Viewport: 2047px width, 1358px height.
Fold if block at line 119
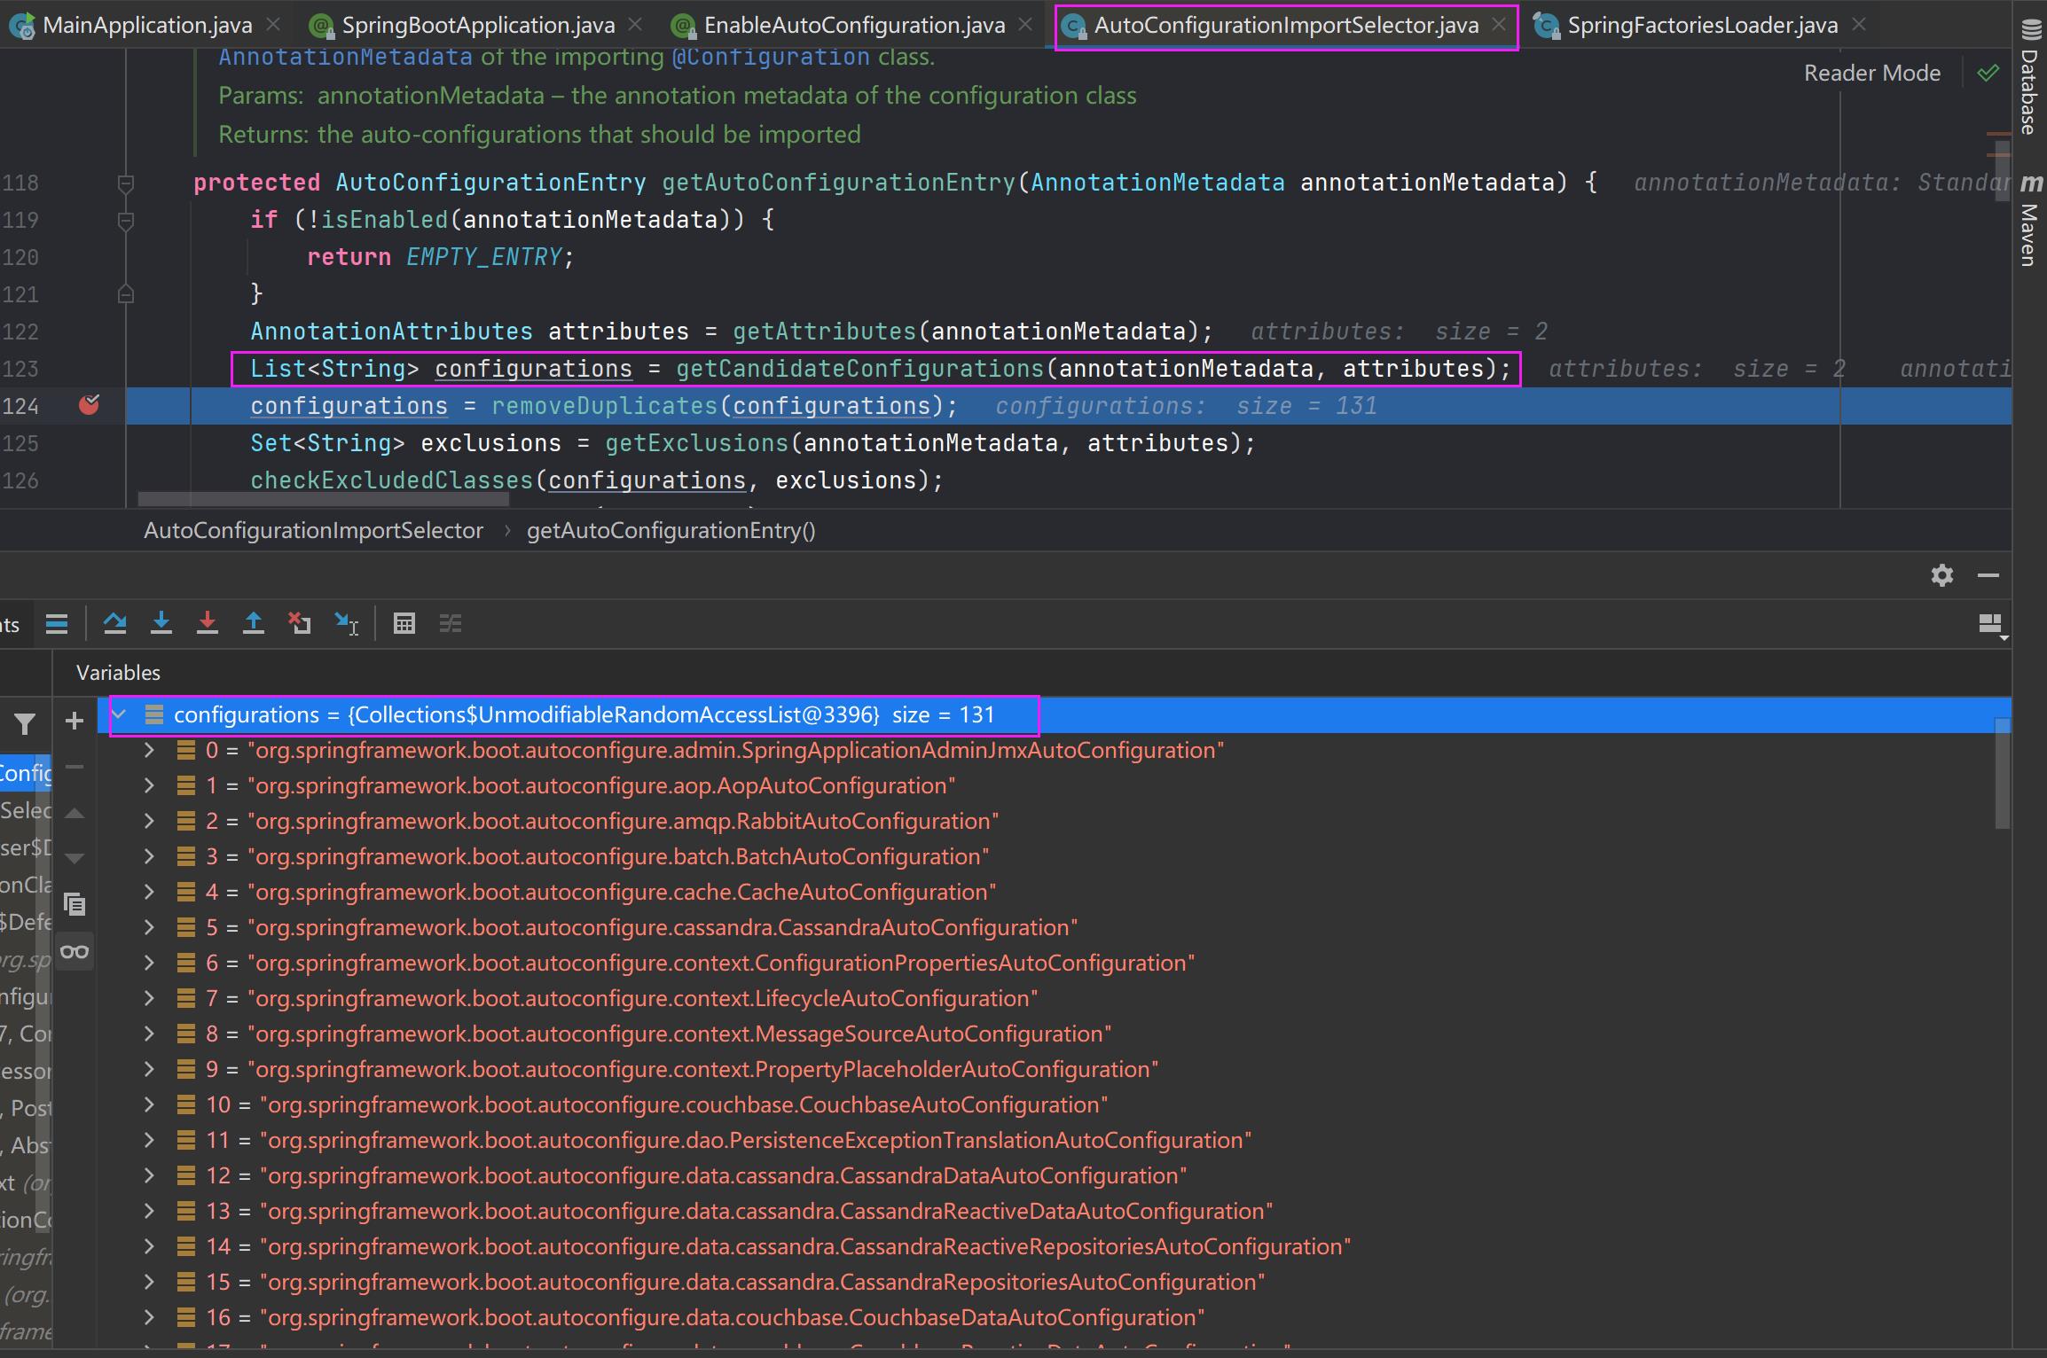point(126,220)
